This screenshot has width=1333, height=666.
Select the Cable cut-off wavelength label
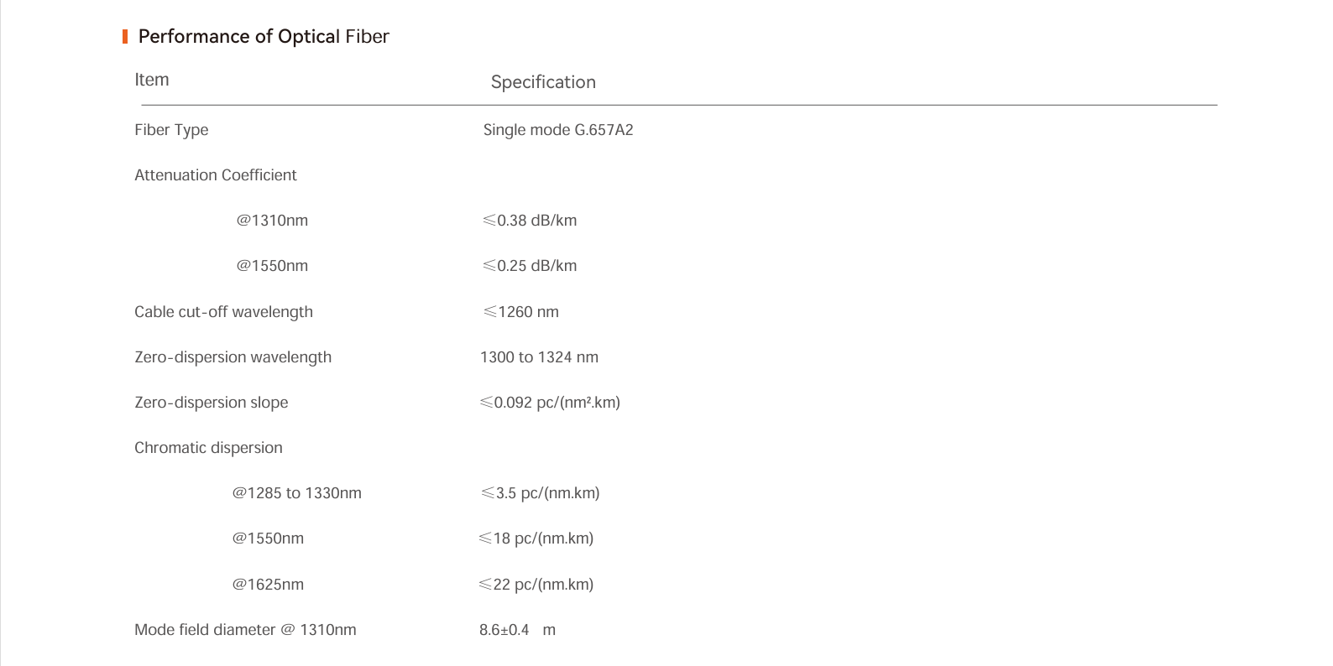click(x=223, y=312)
